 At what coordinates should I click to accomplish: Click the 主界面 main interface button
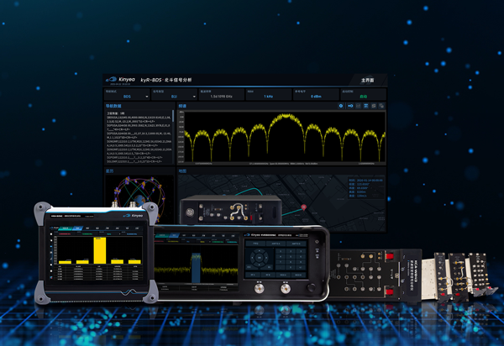(367, 80)
